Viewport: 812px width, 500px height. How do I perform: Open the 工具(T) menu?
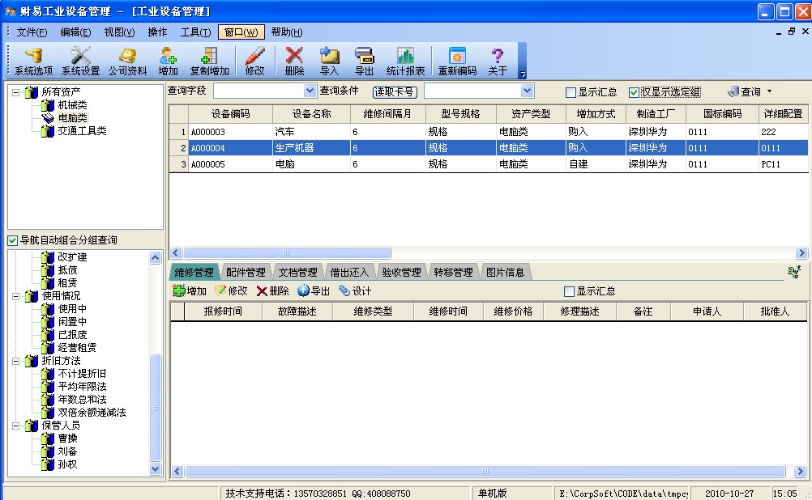[195, 32]
